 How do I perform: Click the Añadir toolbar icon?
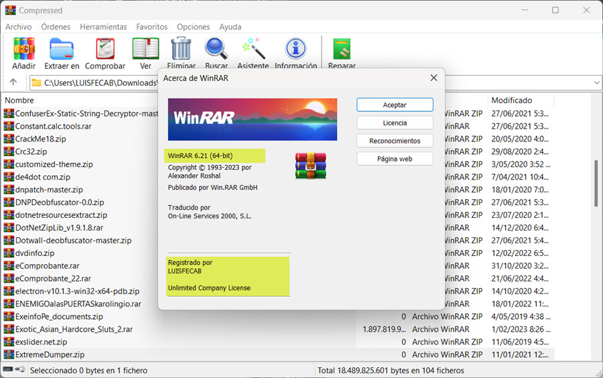click(24, 48)
